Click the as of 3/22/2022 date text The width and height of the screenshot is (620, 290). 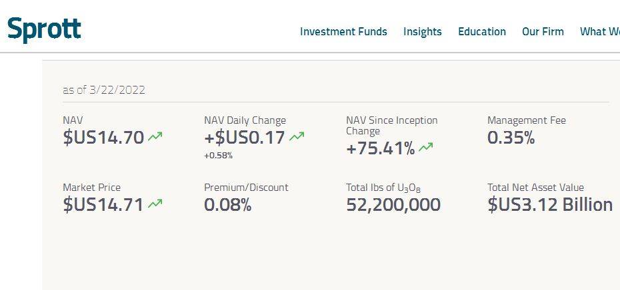(104, 90)
